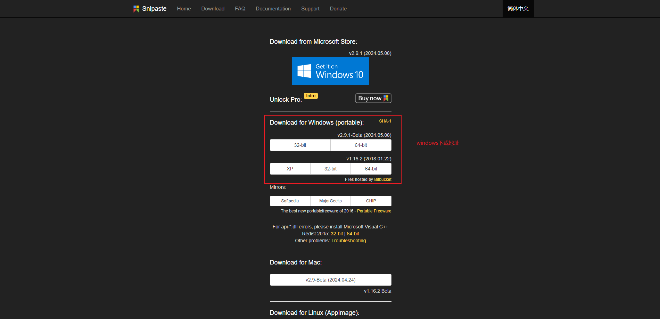The width and height of the screenshot is (660, 319).
Task: Open the Redist 2015 64-bit link
Action: [353, 234]
